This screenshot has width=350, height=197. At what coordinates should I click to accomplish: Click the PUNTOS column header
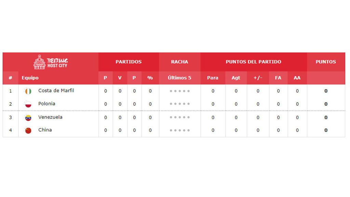[x=326, y=62]
